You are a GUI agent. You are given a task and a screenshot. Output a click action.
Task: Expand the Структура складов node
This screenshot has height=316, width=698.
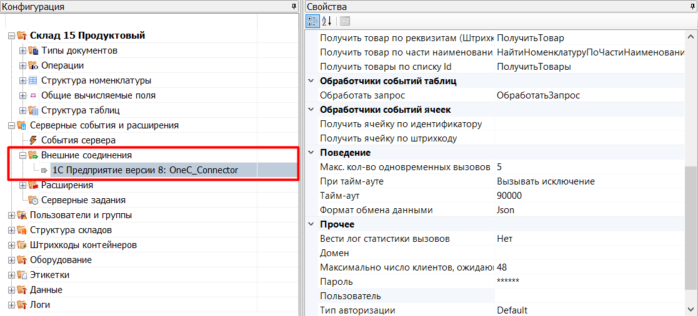click(x=11, y=231)
